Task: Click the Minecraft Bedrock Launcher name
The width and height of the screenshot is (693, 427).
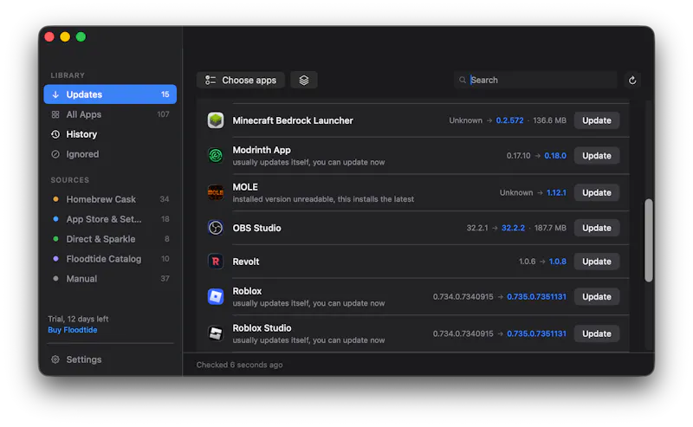Action: [293, 120]
